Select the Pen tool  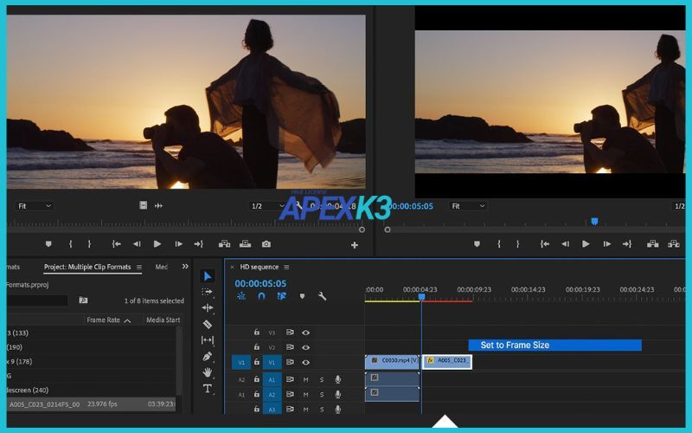207,356
